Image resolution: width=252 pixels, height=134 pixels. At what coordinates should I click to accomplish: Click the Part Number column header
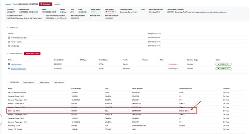[76, 88]
